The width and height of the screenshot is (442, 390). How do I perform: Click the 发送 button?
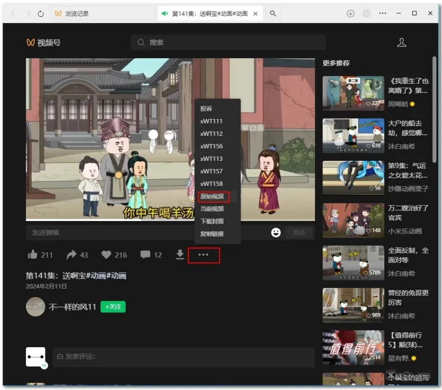pyautogui.click(x=299, y=233)
